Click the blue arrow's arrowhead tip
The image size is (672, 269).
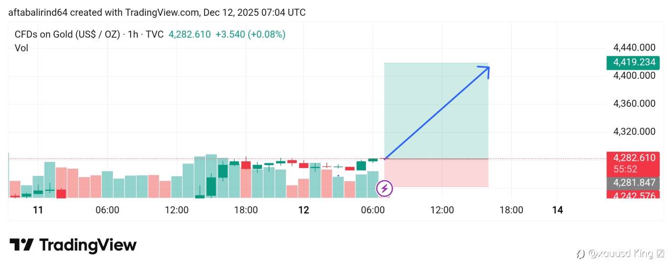tap(488, 67)
